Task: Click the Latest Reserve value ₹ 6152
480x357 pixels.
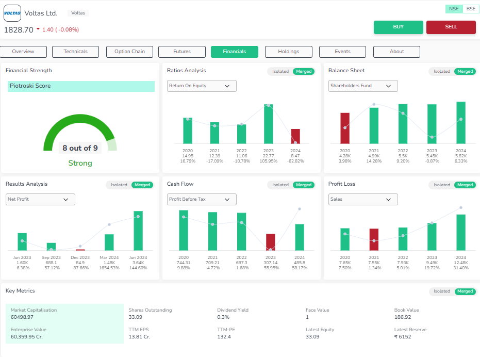Action: click(403, 337)
